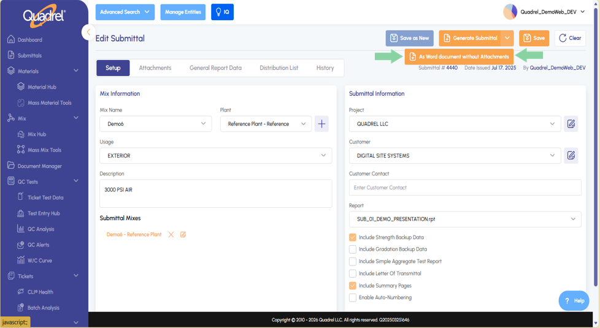The width and height of the screenshot is (600, 328).
Task: Open the Mix Name dropdown
Action: [155, 124]
